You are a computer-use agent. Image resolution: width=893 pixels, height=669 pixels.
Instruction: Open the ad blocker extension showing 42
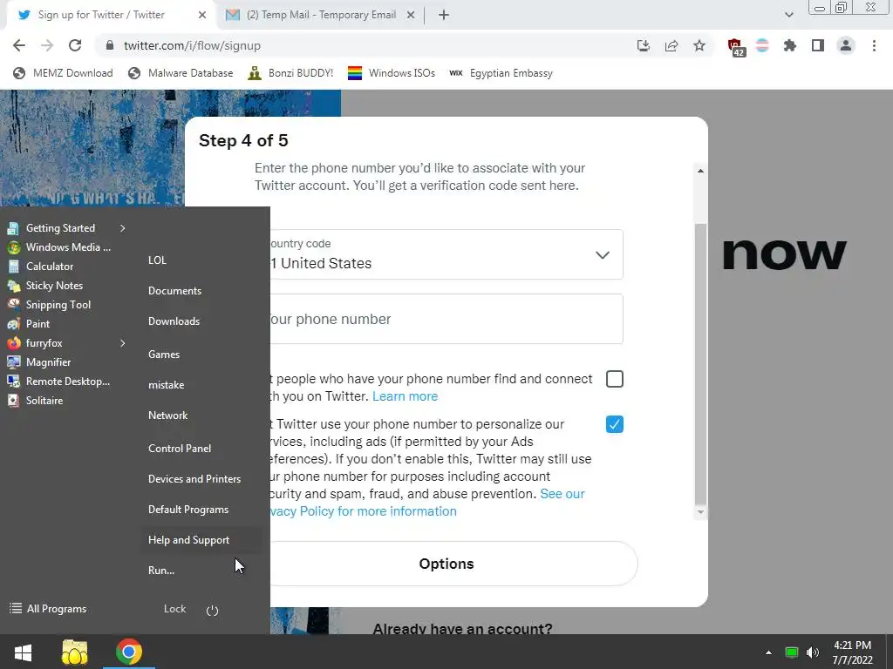736,47
